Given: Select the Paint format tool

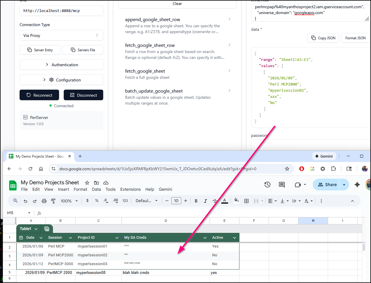Looking at the screenshot, I should [x=53, y=201].
